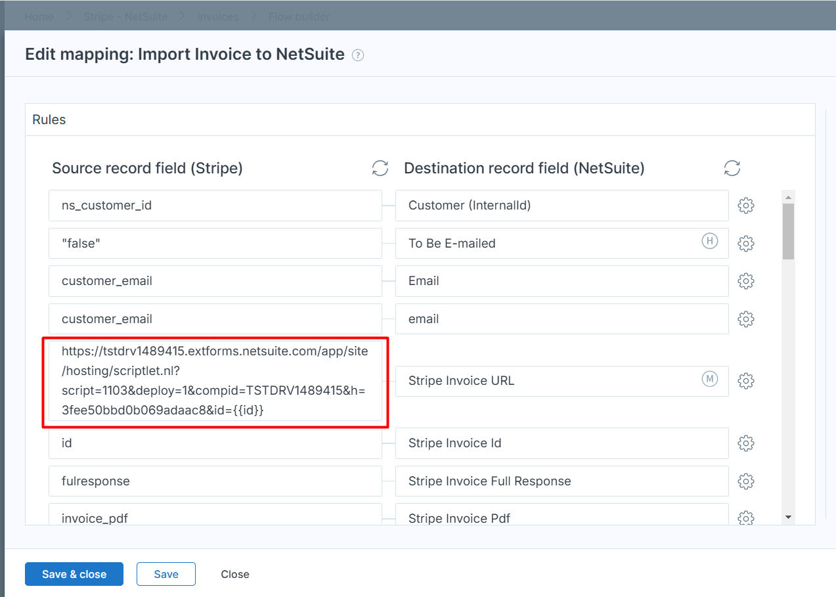Open settings gear for Stripe Invoice Pdf mapping
Screen dimensions: 836x597
(x=745, y=518)
